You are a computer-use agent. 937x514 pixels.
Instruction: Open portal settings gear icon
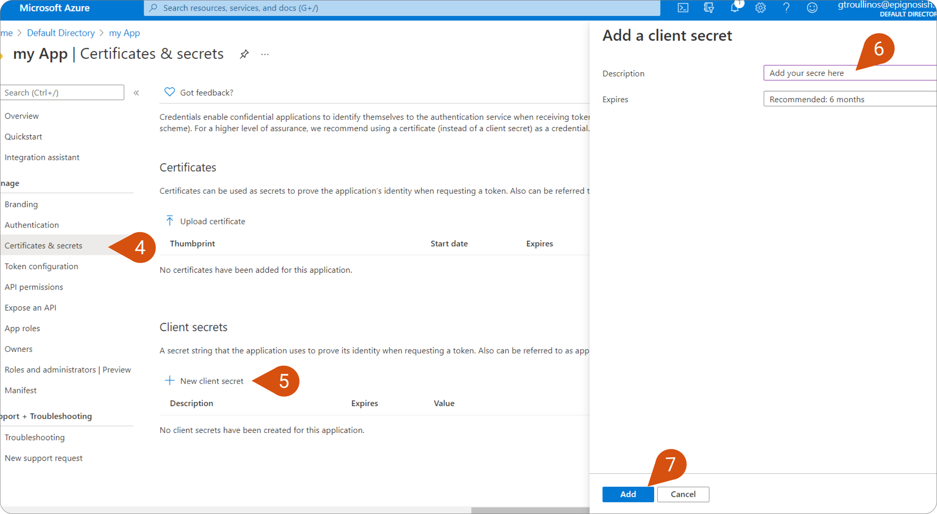[760, 8]
